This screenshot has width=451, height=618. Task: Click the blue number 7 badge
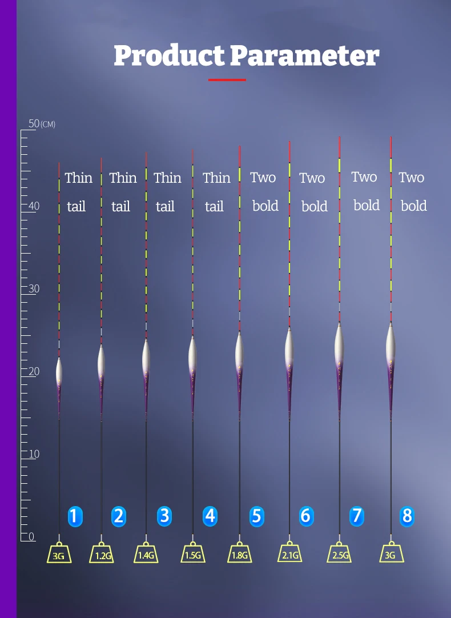point(356,516)
